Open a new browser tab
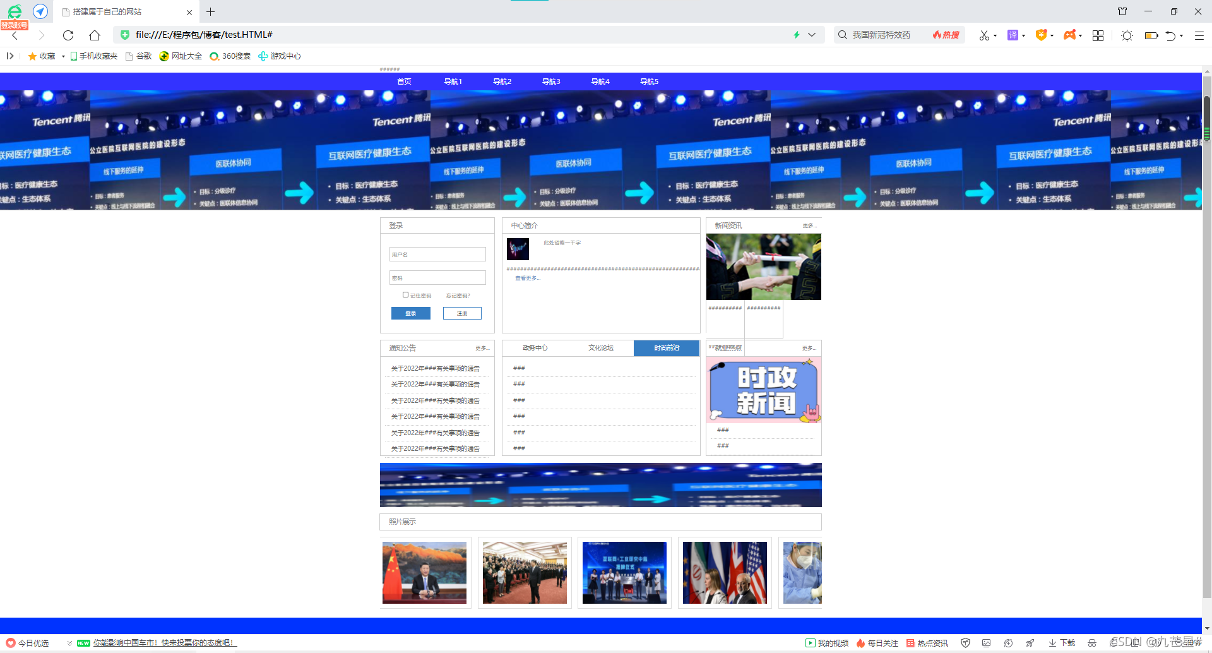The width and height of the screenshot is (1212, 653). (211, 12)
